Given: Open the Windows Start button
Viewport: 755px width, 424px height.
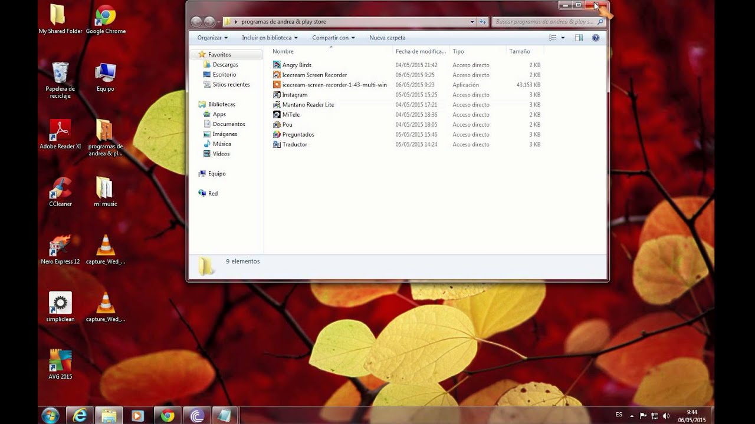Looking at the screenshot, I should tap(51, 415).
